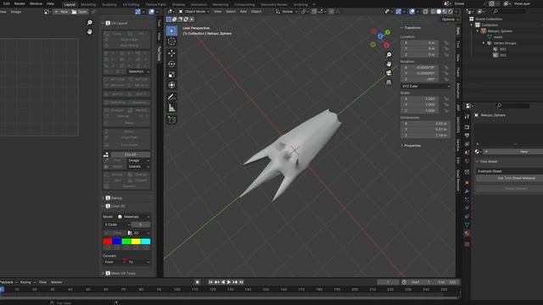Select the Scale tool in viewport toolbar
The image size is (543, 305).
coord(171,75)
